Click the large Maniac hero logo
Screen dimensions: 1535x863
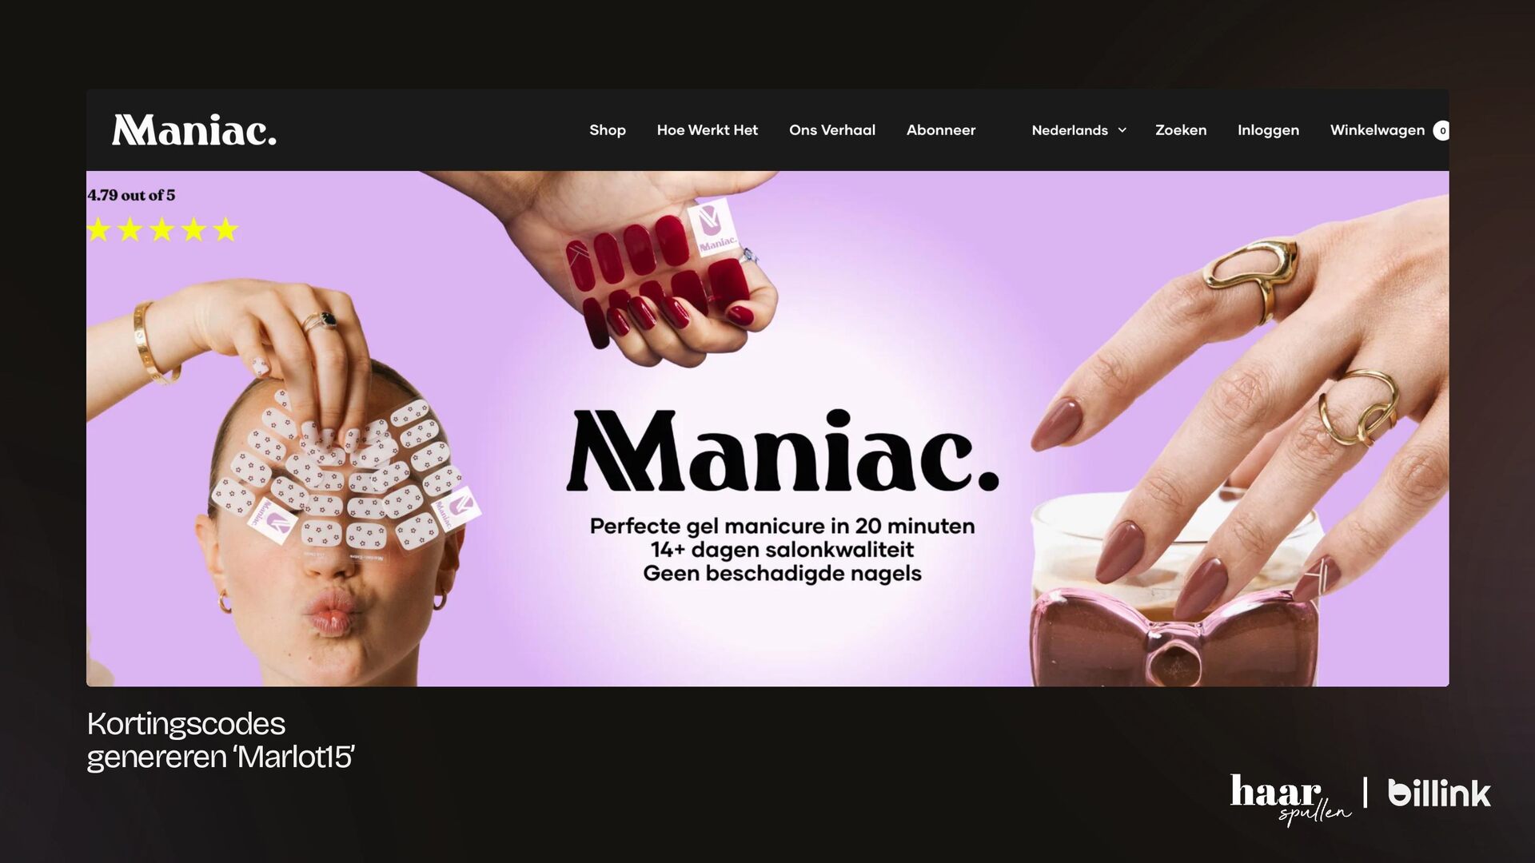tap(783, 451)
